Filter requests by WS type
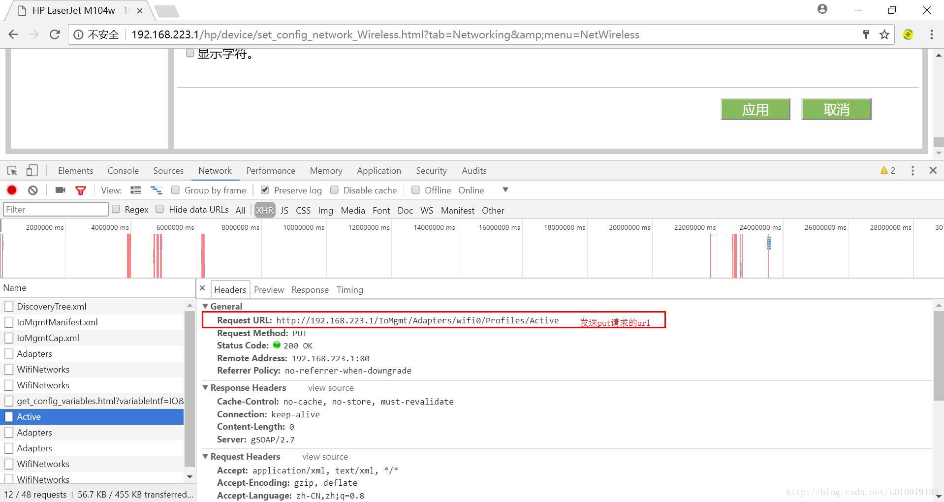Screen dimensions: 944x502 (427, 210)
